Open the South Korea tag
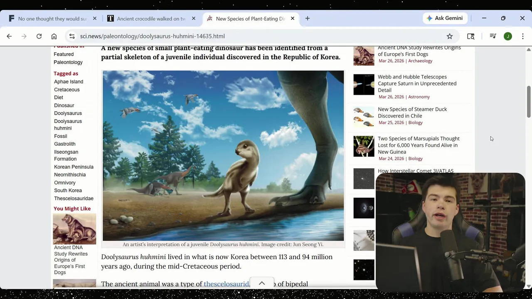 coord(68,191)
